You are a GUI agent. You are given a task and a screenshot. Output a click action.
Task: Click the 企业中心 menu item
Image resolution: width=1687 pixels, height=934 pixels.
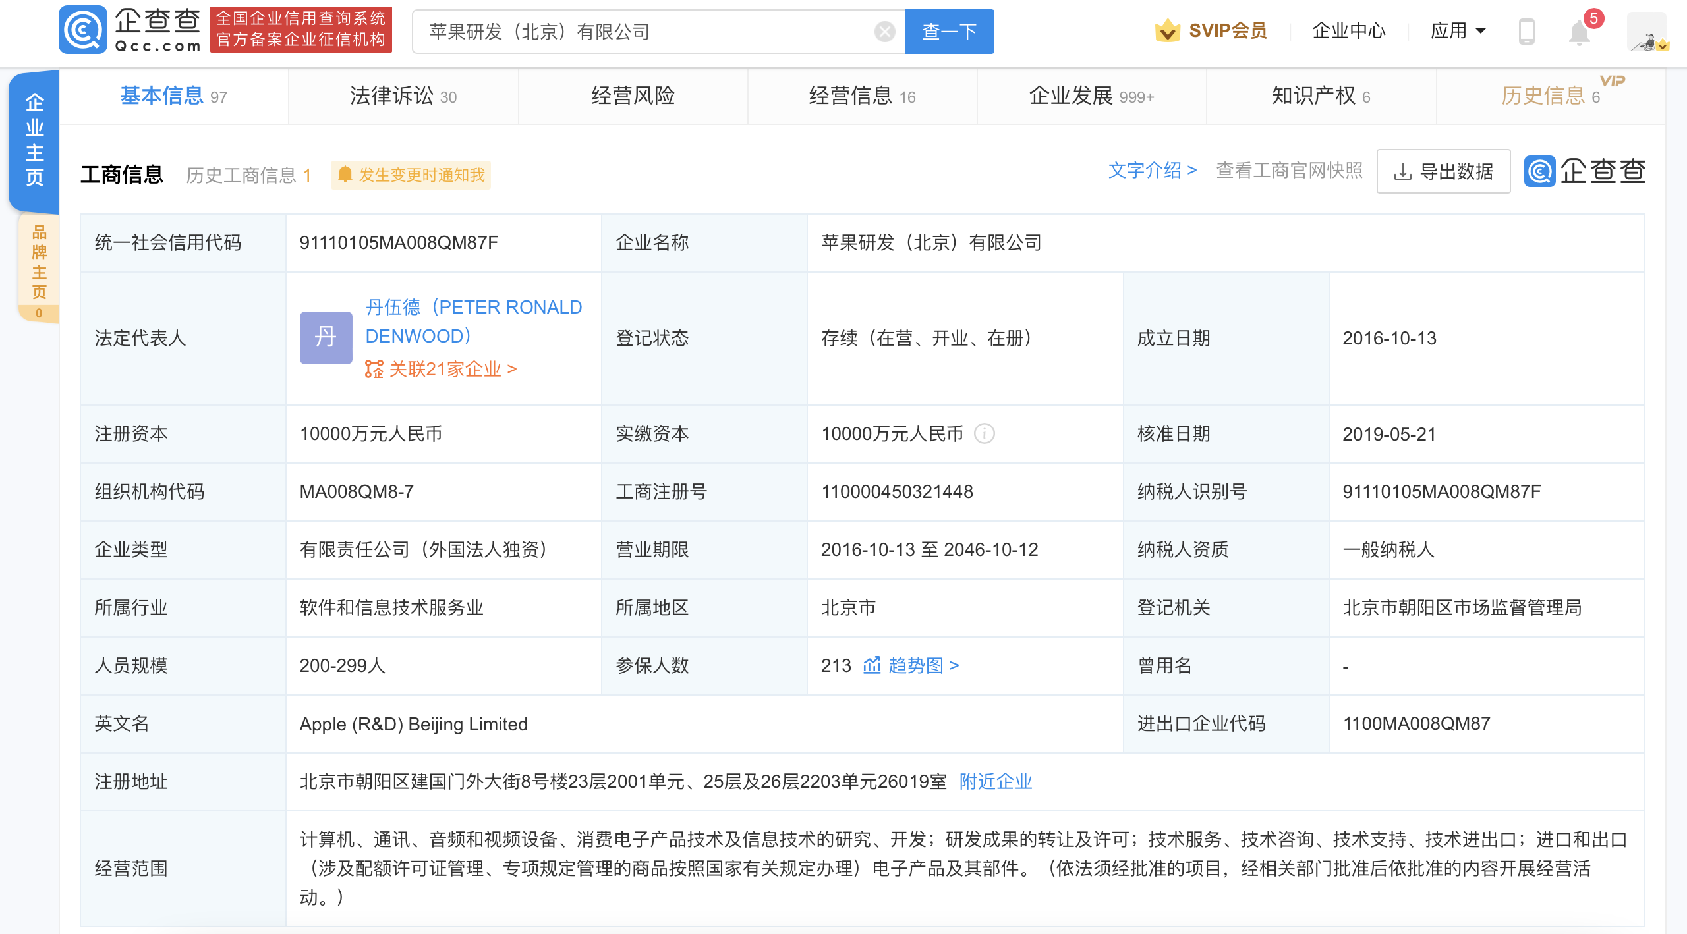click(1348, 30)
